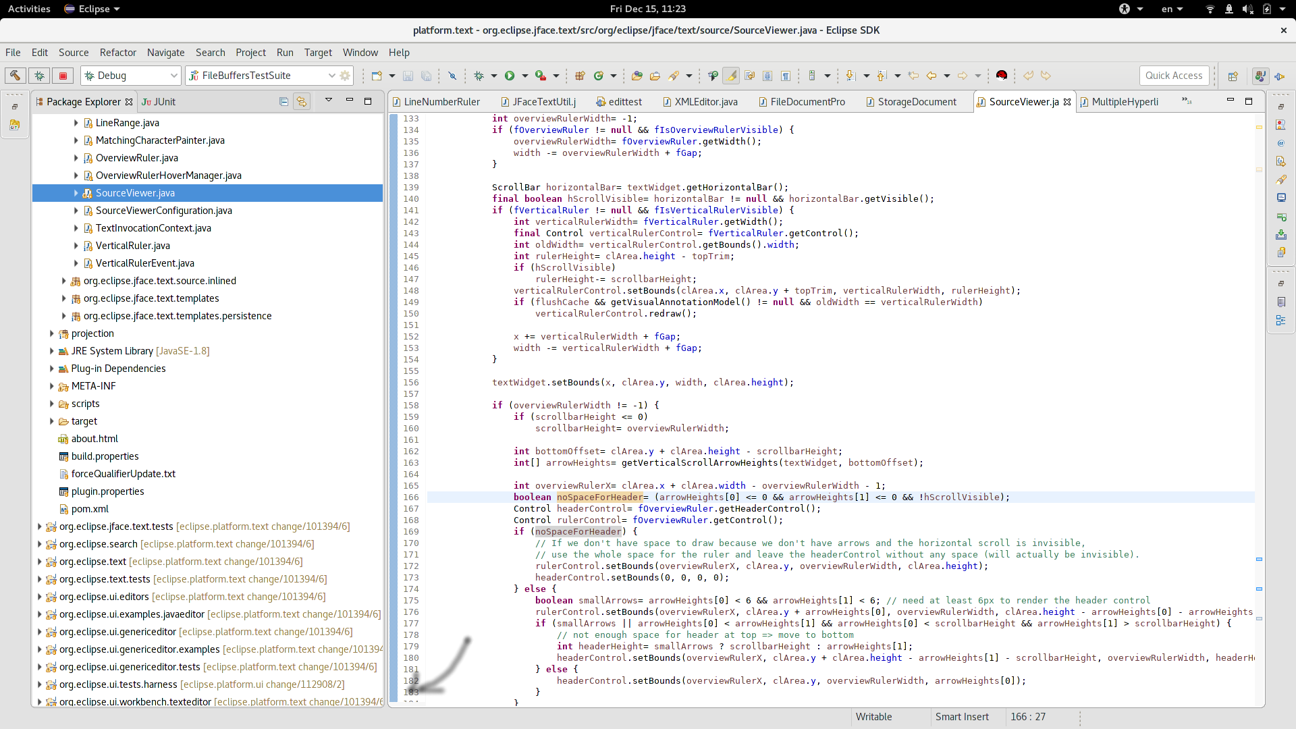Screen dimensions: 1296x729
Task: Open the Refactor menu
Action: (x=117, y=53)
